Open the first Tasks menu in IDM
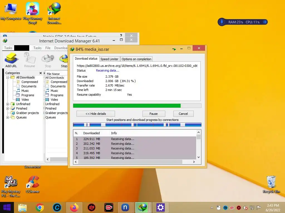The width and height of the screenshot is (285, 213). click(8, 48)
